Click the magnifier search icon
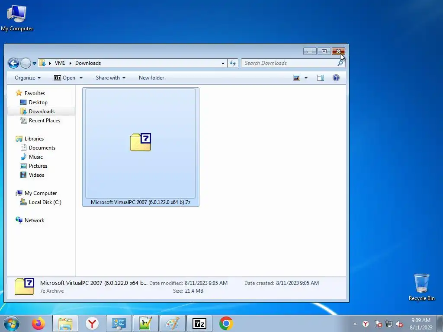The width and height of the screenshot is (443, 332). [x=340, y=63]
